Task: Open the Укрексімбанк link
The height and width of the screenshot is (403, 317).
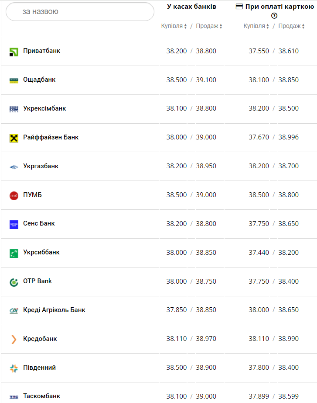Action: click(x=44, y=108)
